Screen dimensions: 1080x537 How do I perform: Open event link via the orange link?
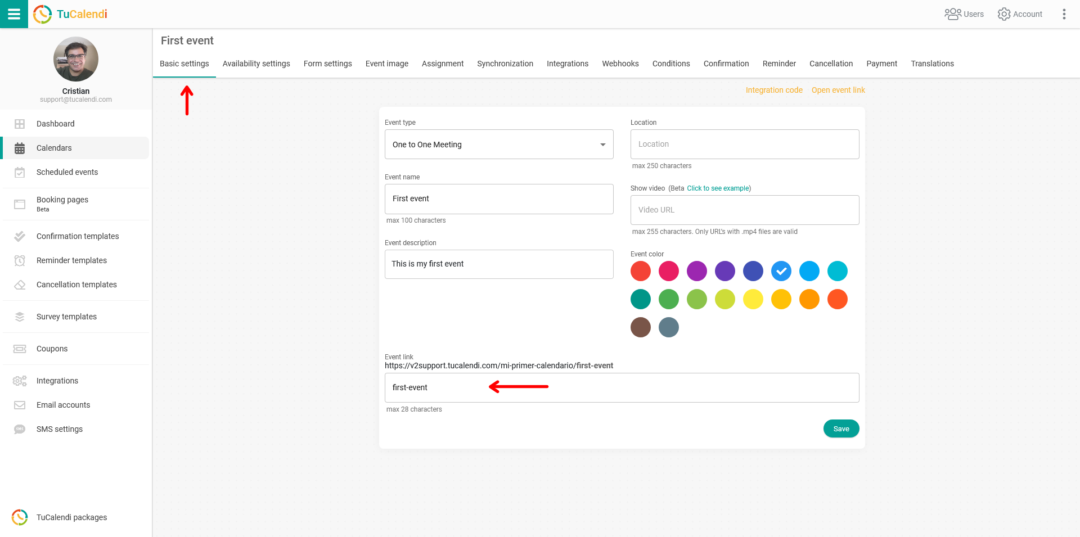838,89
